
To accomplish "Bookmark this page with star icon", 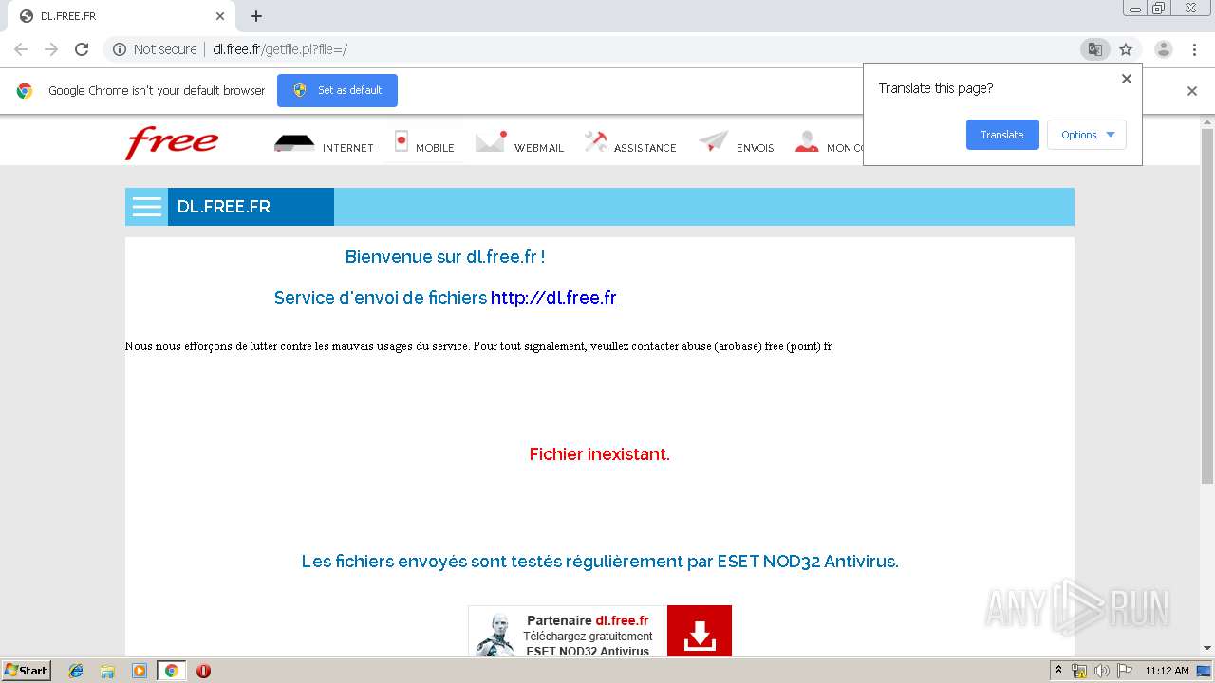I will pyautogui.click(x=1126, y=49).
